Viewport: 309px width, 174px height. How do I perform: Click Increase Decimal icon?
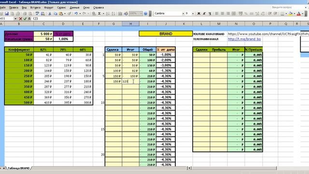(257, 14)
